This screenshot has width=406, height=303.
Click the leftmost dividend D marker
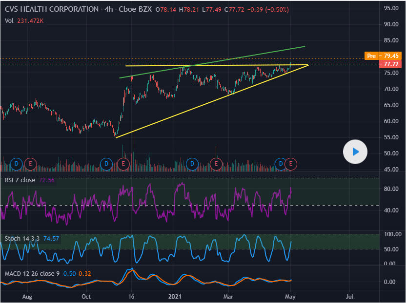click(x=17, y=163)
